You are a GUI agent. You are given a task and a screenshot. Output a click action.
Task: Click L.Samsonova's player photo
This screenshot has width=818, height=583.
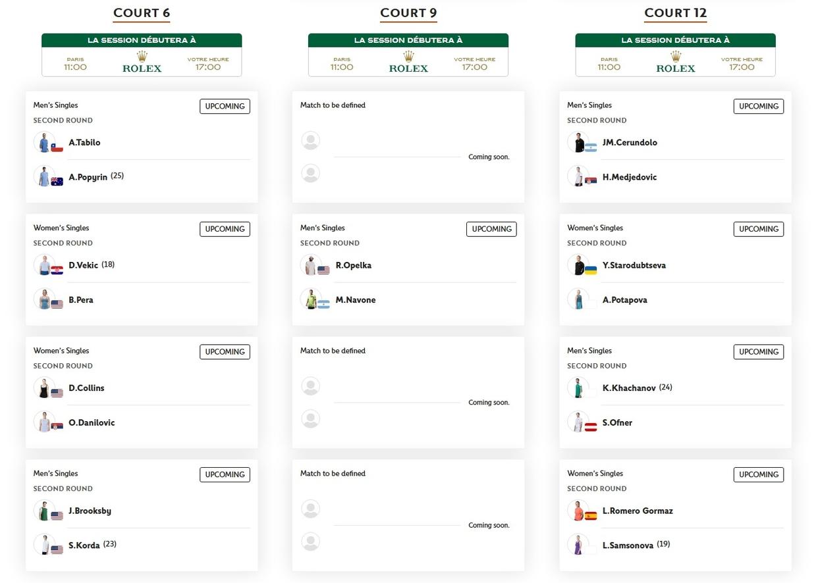578,545
